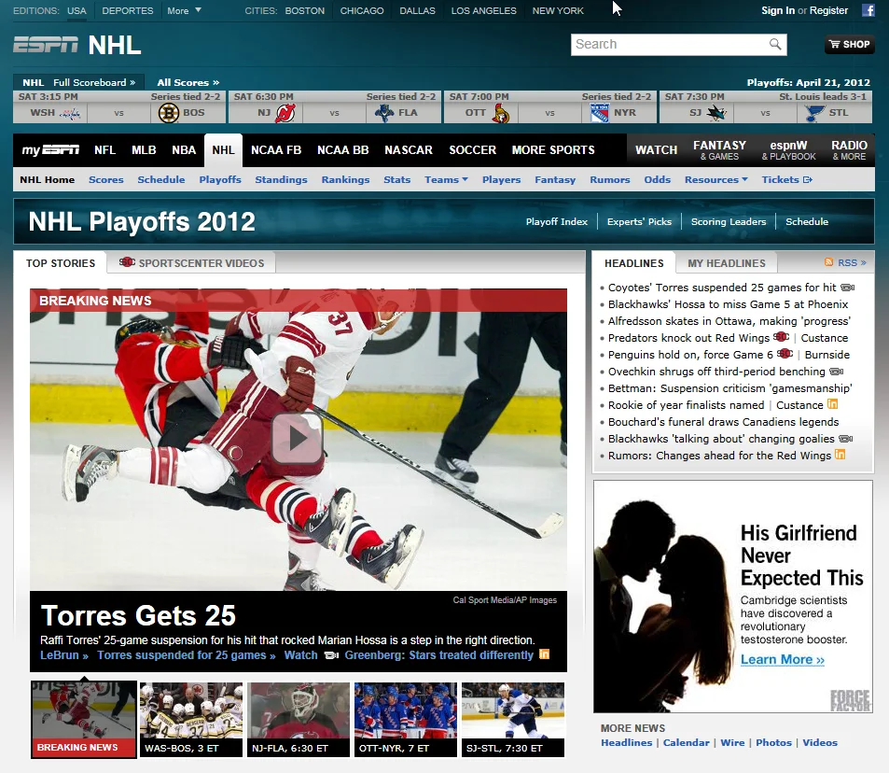Click the search magnifier icon
Screen dimensions: 889x773
[774, 44]
